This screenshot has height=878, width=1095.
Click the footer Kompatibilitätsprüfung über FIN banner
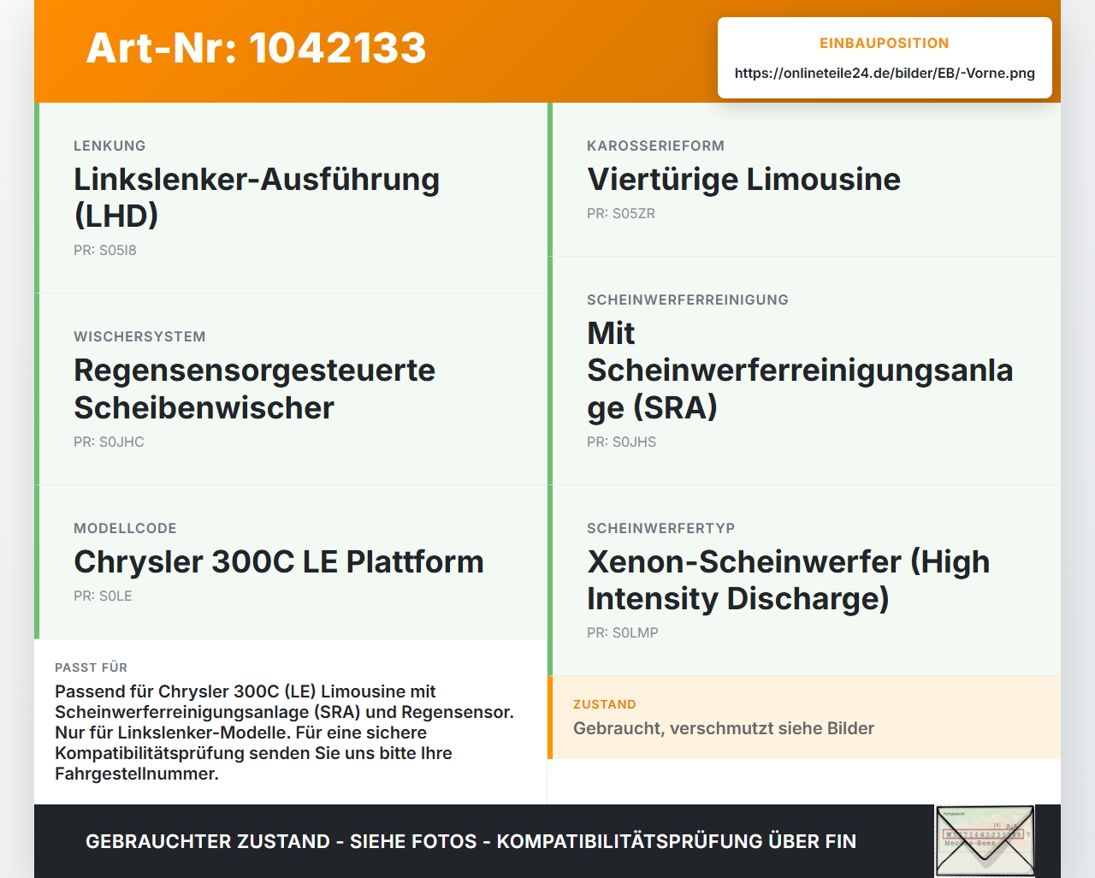[471, 841]
